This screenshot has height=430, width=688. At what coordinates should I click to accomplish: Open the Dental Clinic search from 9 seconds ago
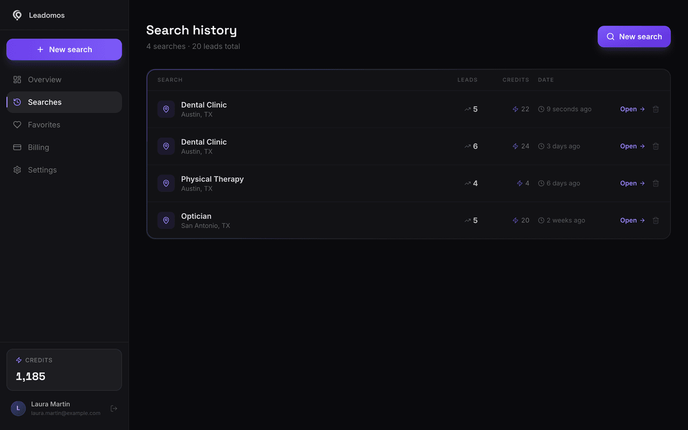click(632, 109)
